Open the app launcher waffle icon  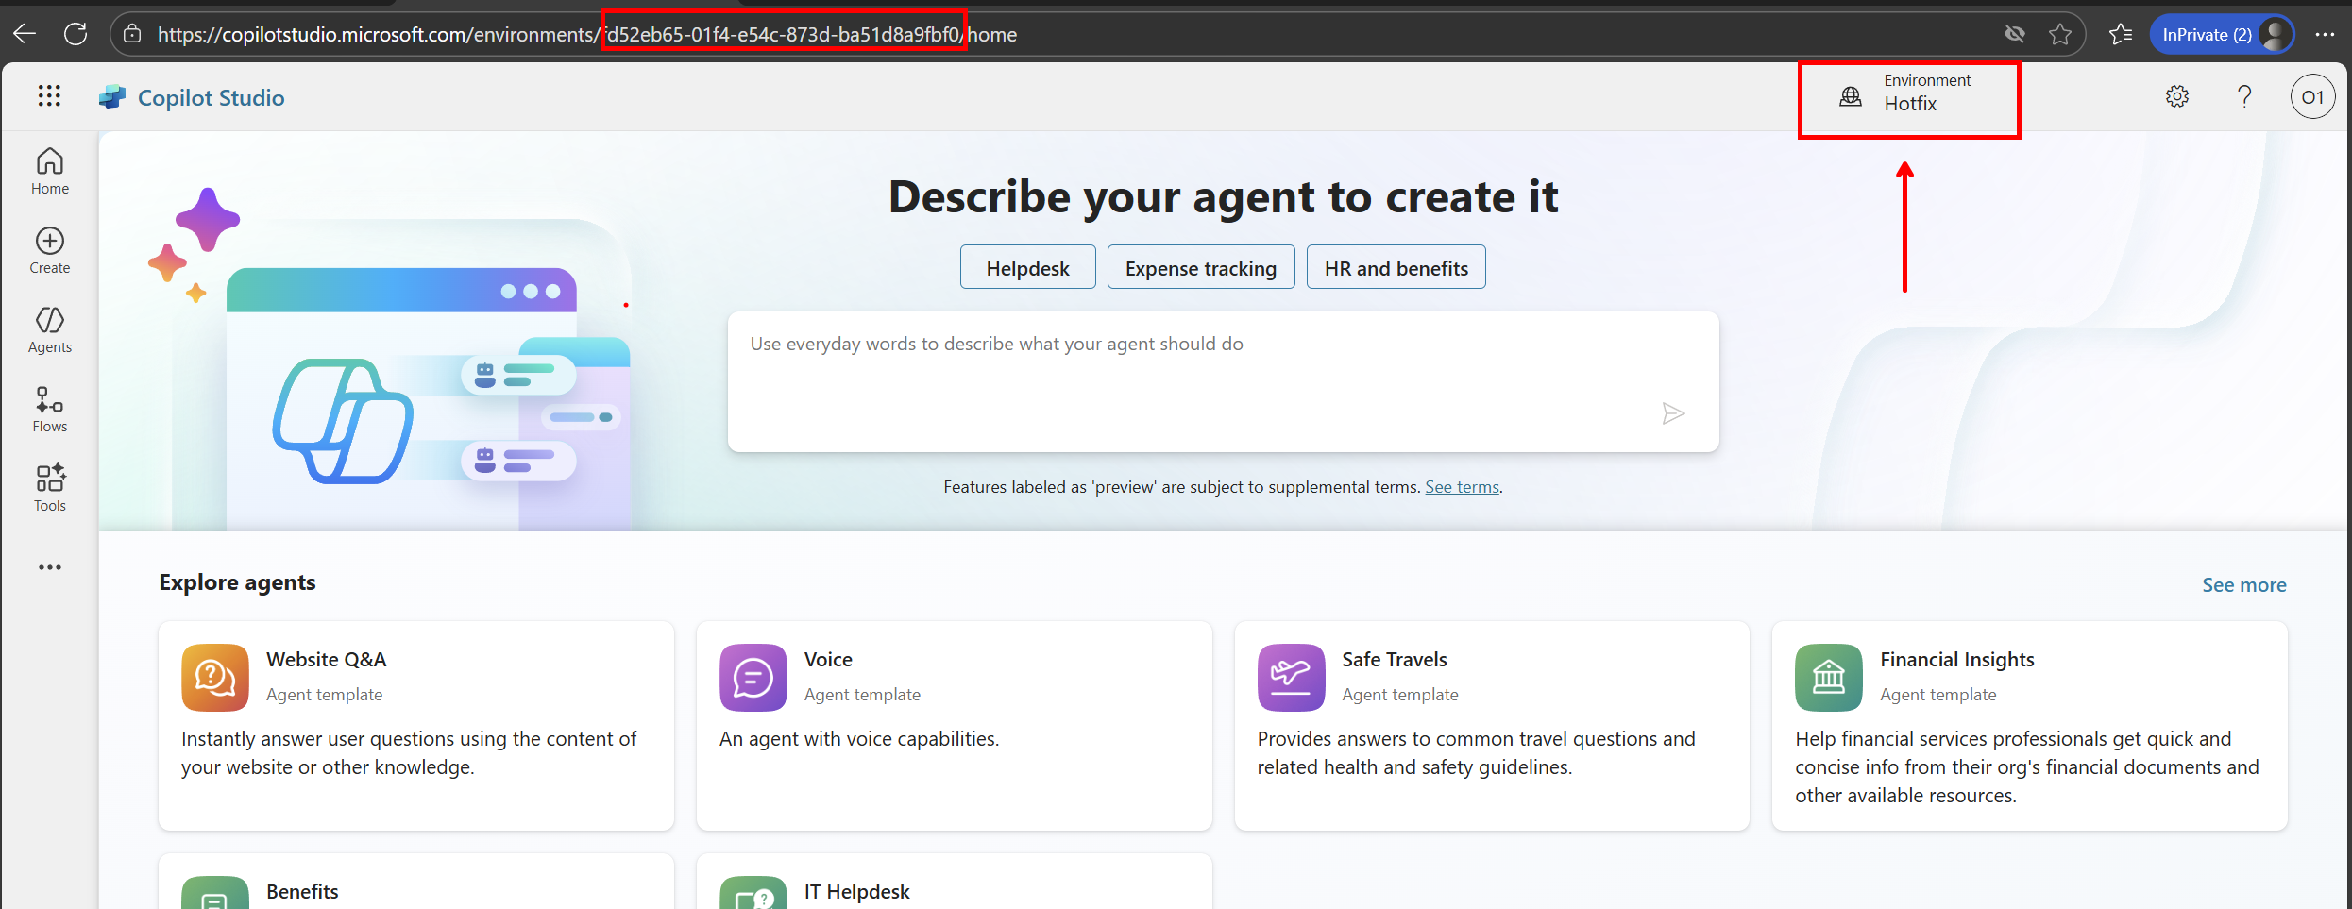(x=49, y=96)
